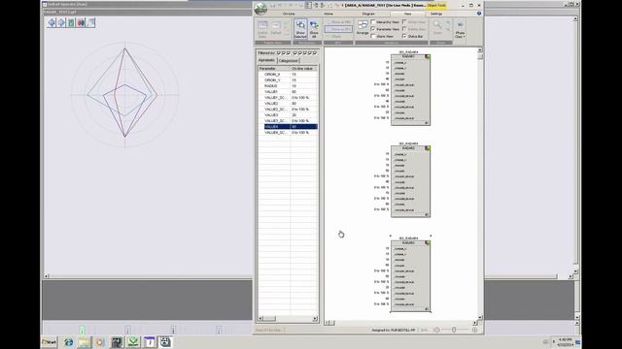
Task: Toggle the fourth Filtered by checkbox
Action: click(x=295, y=52)
